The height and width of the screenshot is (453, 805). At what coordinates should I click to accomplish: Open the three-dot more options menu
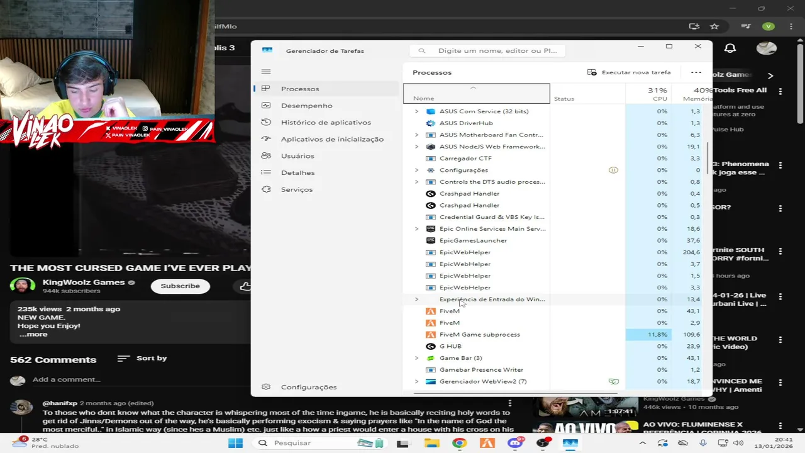tap(696, 72)
